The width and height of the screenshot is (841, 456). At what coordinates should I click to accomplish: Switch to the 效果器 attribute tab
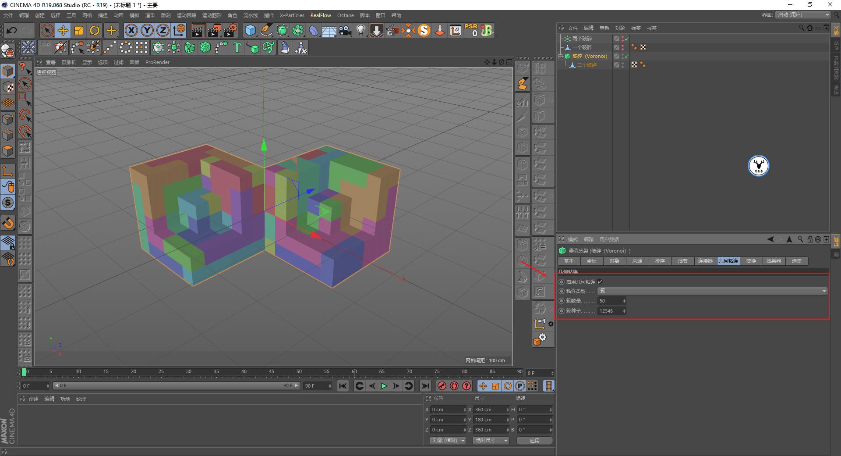click(x=774, y=261)
